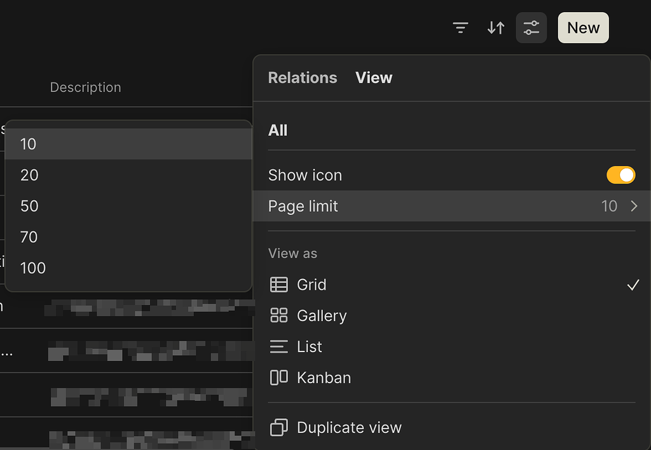Click the Duplicate view copy icon
Viewport: 651px width, 450px height.
tap(278, 427)
